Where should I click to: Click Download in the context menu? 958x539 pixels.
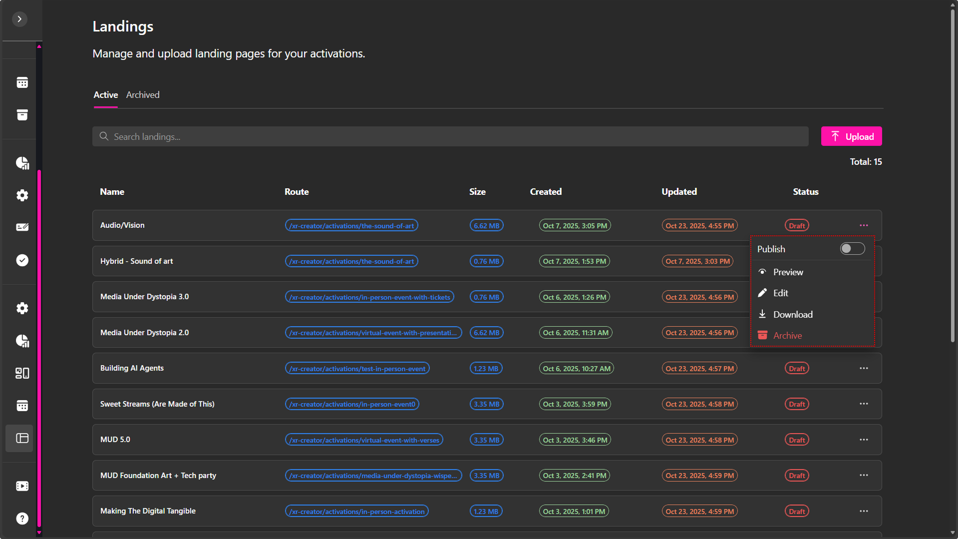792,315
